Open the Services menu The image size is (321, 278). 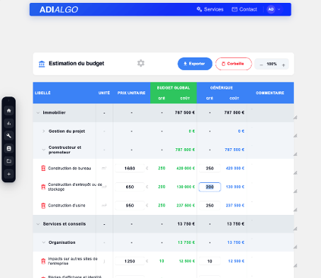click(210, 9)
